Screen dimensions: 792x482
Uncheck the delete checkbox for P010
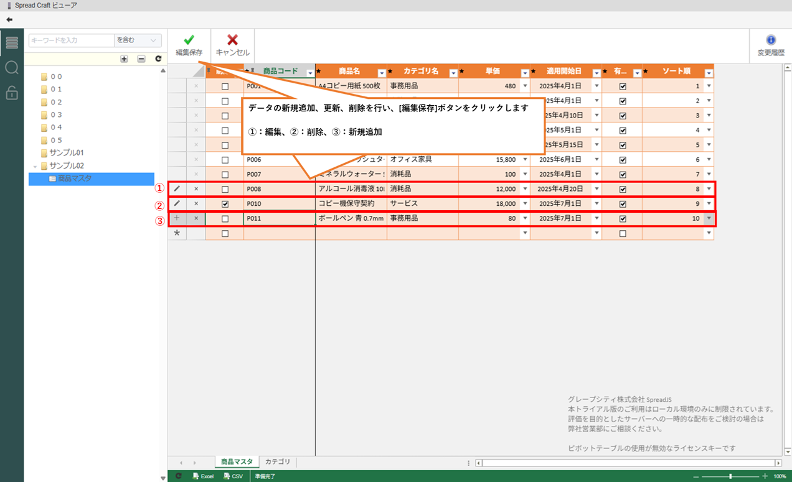[225, 203]
